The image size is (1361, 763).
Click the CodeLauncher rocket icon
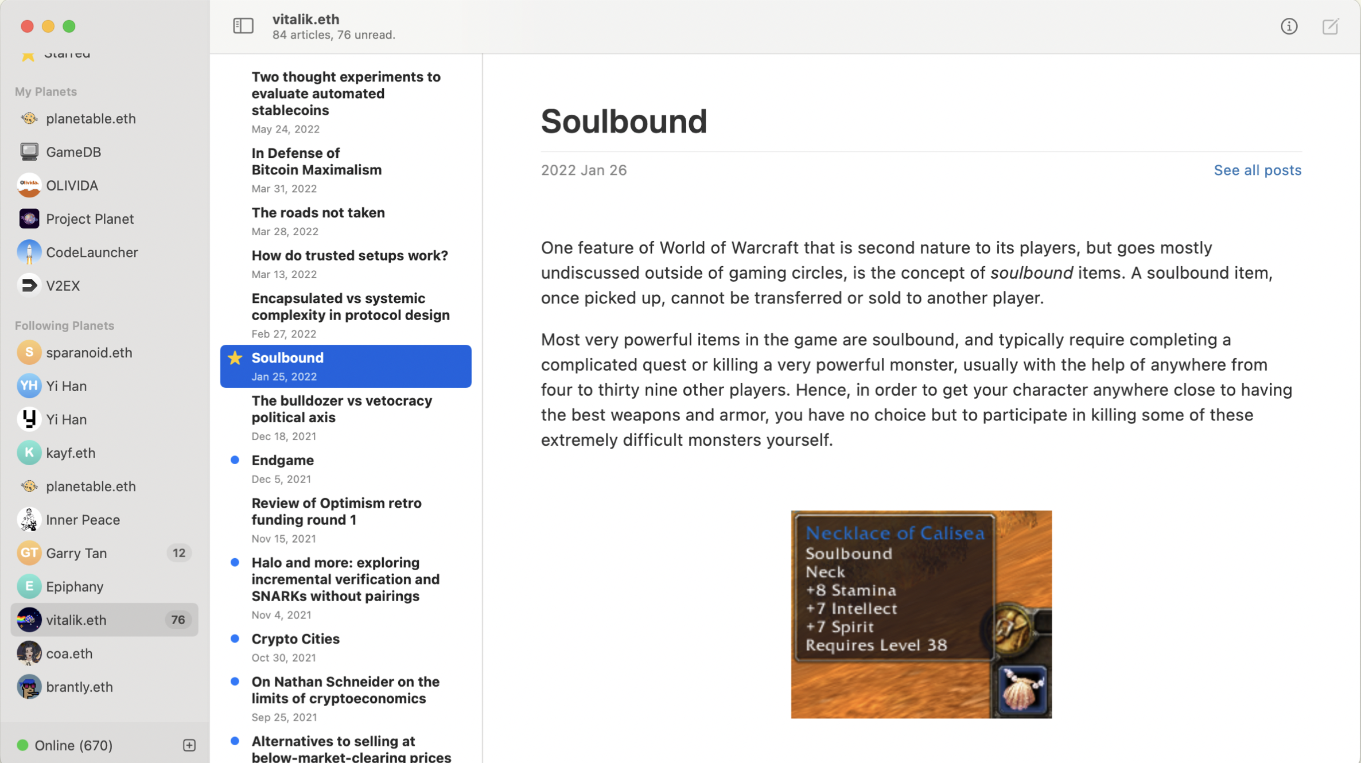29,252
